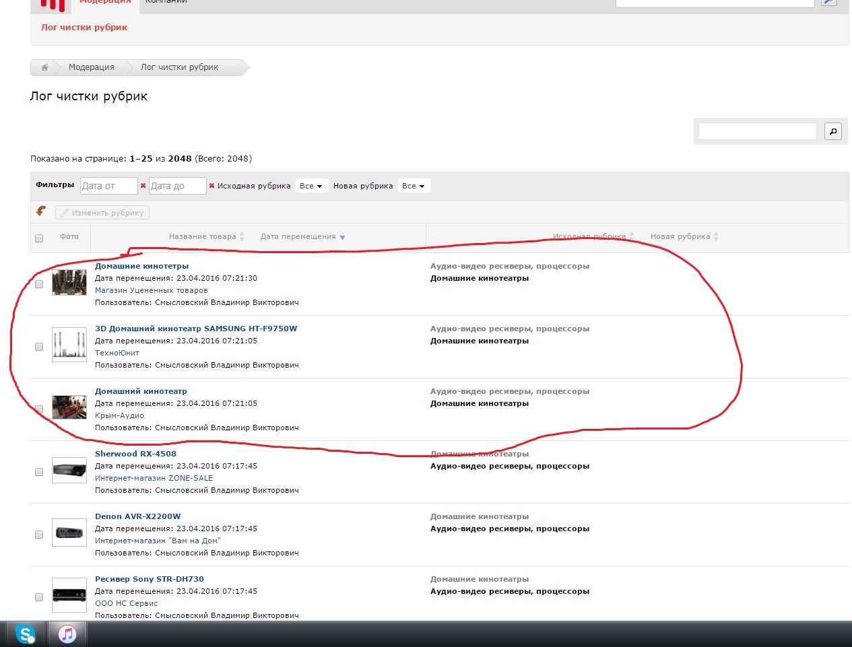Click the date '23.04.2016 07:21:30' line
852x647 pixels.
point(176,278)
